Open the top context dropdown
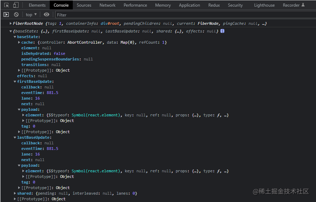This screenshot has width=316, height=202. click(x=31, y=15)
